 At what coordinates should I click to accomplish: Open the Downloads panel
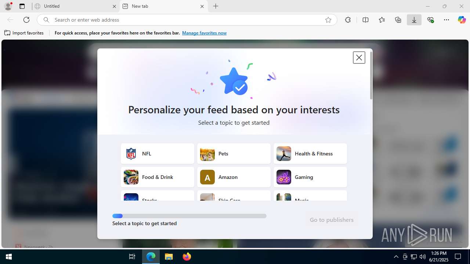pyautogui.click(x=414, y=20)
